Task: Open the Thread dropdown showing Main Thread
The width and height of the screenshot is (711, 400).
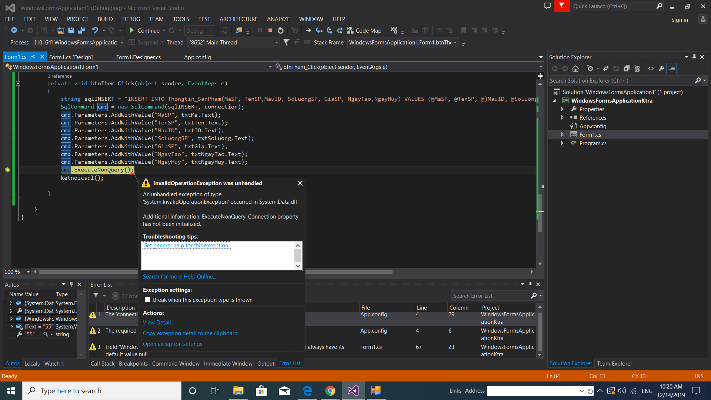Action: coord(276,43)
